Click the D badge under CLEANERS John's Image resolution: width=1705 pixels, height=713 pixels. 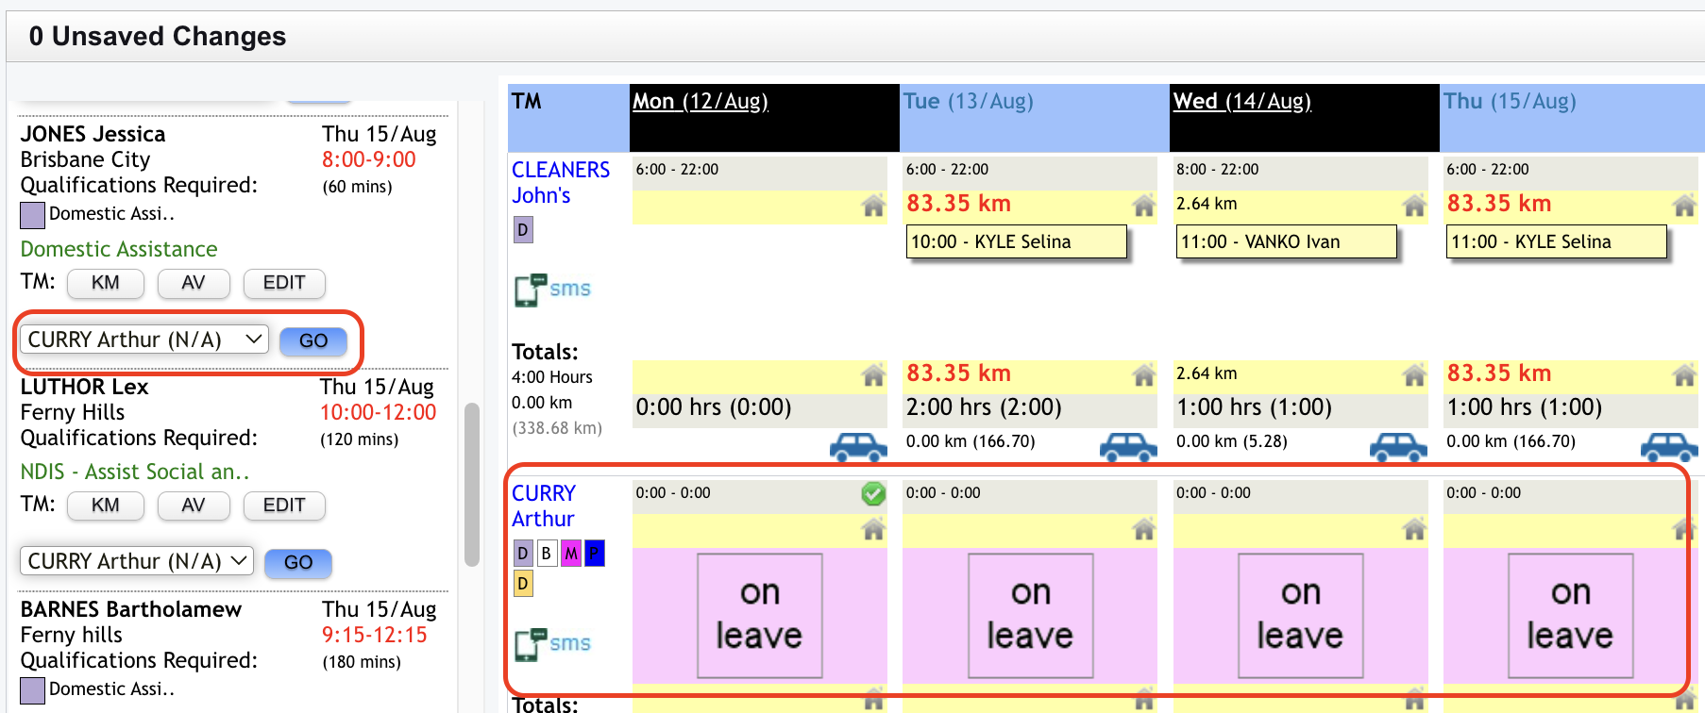[x=523, y=230]
